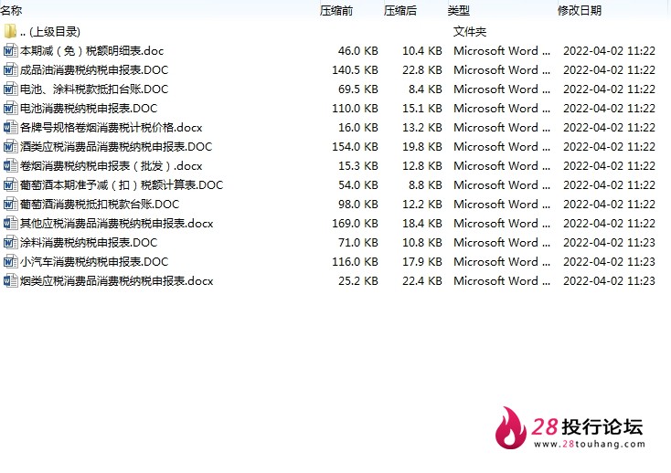The image size is (671, 473).
Task: Click the 12.2 KB compressed size value
Action: coord(422,205)
